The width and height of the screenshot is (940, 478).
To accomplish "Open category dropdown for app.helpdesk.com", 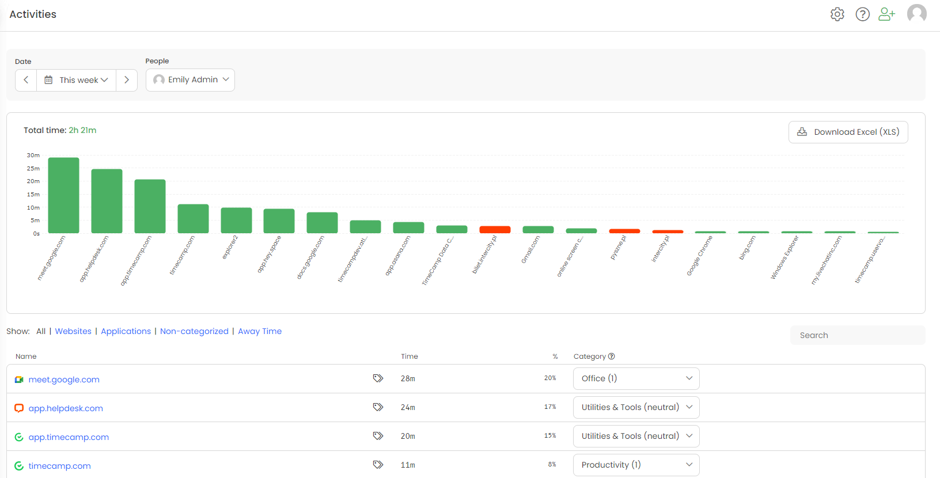I will (x=636, y=407).
